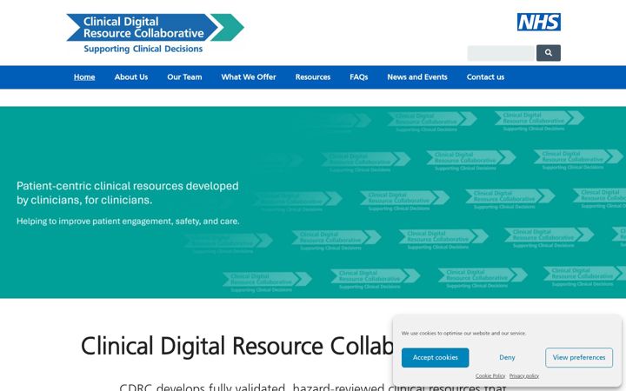
Task: Click the search magnifier button
Action: click(x=548, y=53)
